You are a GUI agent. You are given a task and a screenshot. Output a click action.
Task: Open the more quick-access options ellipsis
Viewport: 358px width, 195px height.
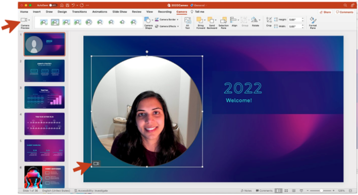point(88,5)
